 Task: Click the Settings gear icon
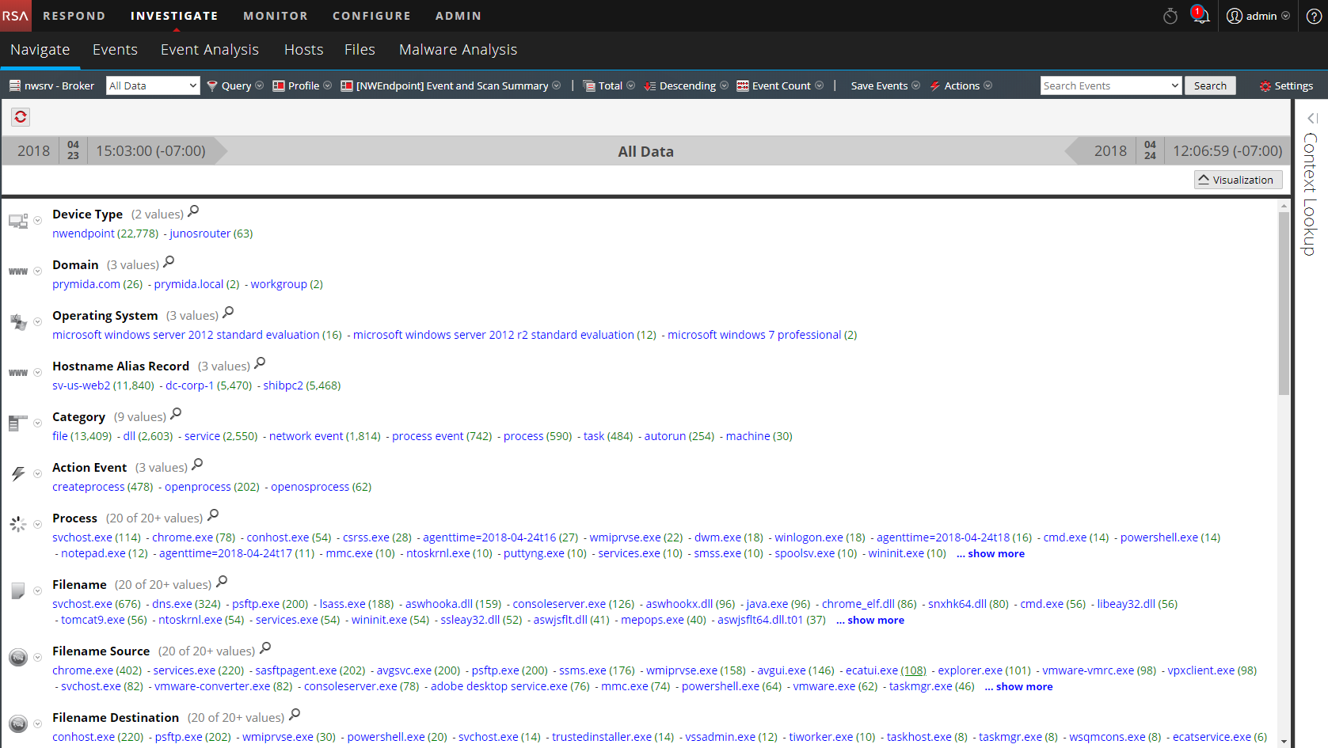[1286, 85]
